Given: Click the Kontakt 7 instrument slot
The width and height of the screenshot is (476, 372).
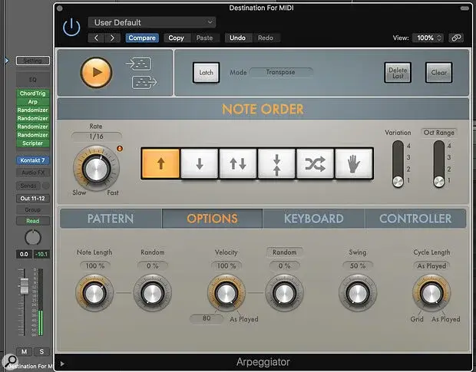Looking at the screenshot, I should (32, 160).
